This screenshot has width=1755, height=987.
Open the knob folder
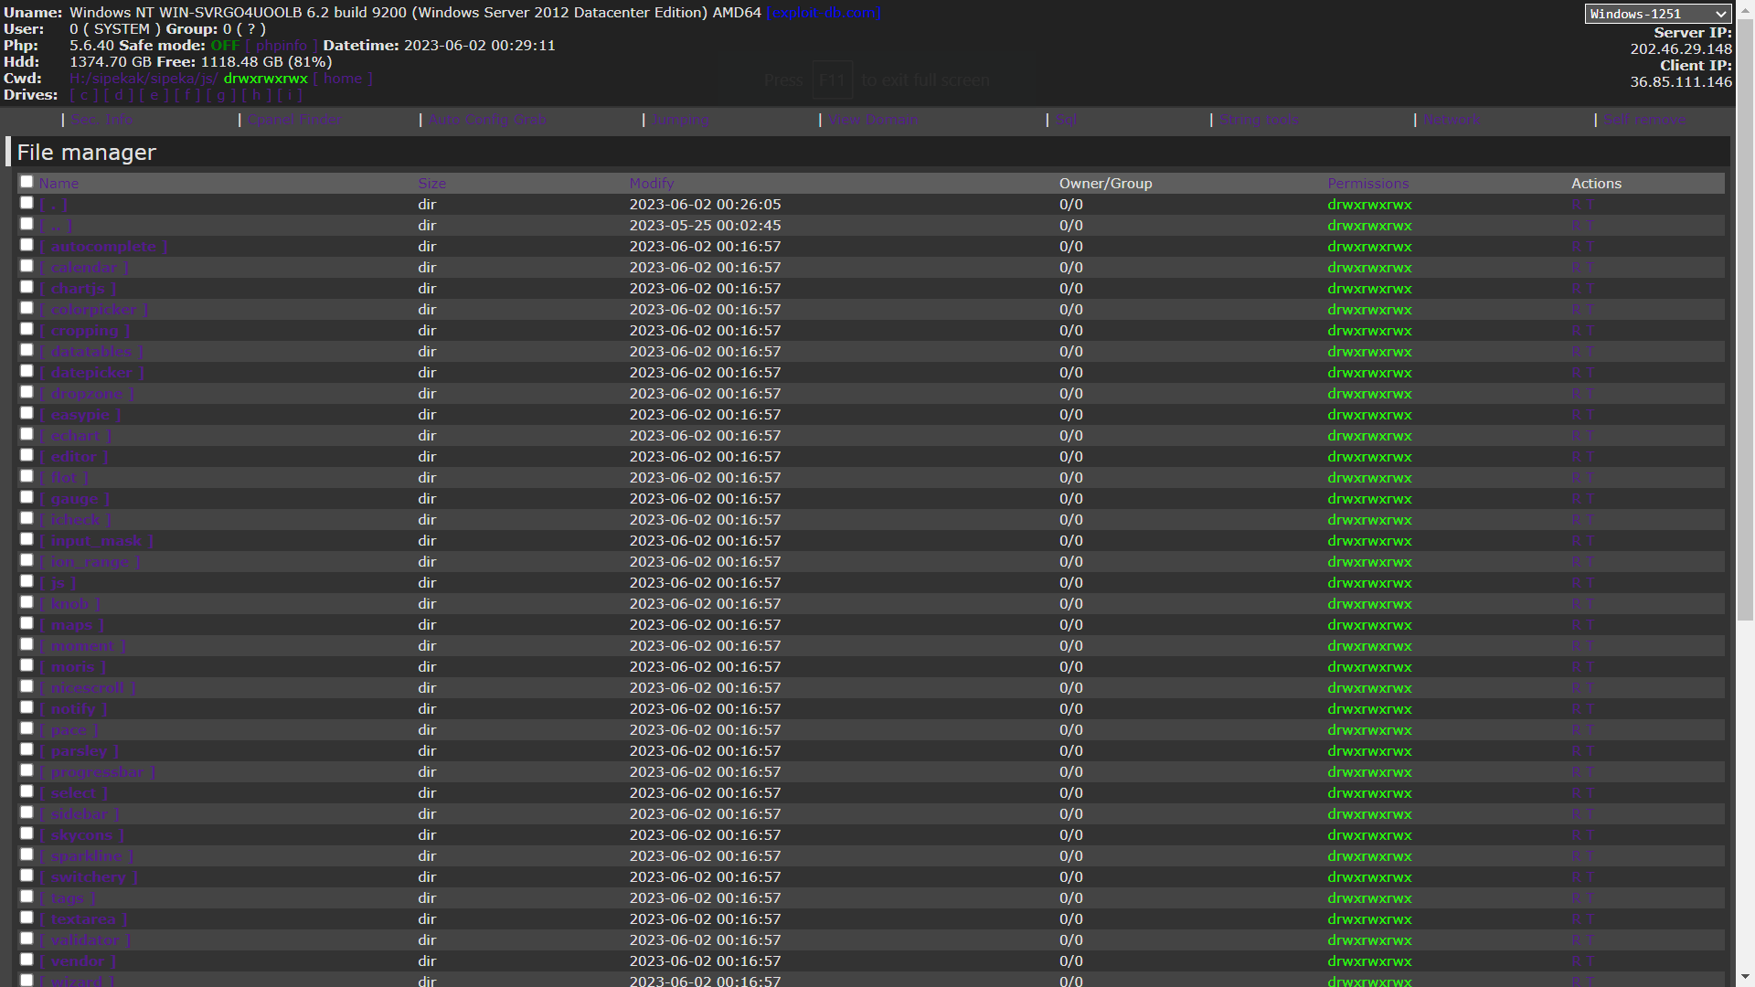69,604
